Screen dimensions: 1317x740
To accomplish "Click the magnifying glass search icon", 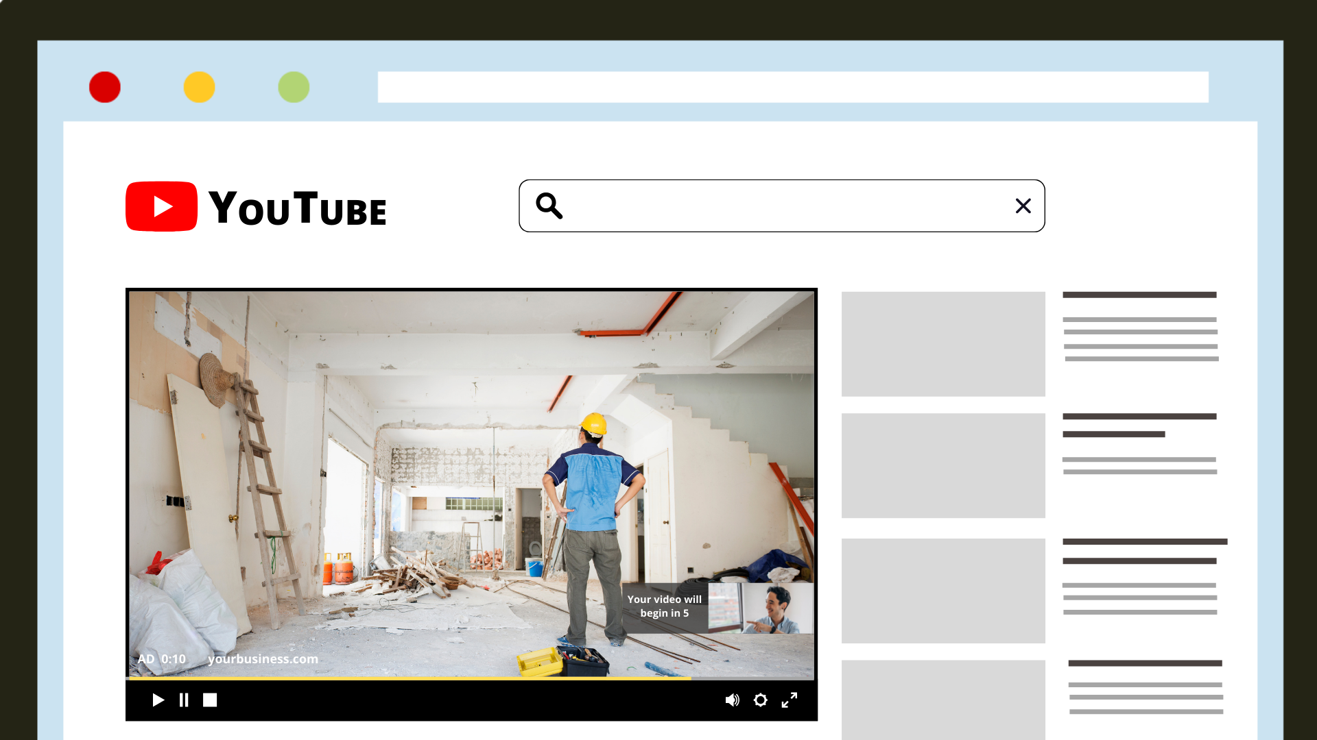I will pyautogui.click(x=549, y=206).
